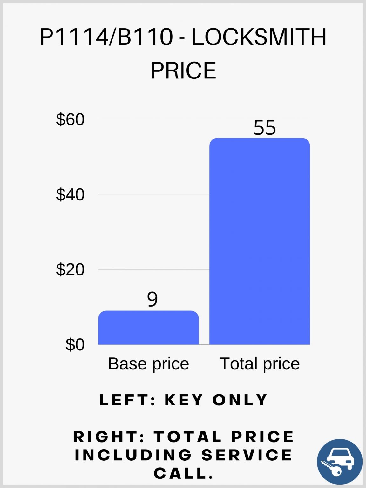Click the $0 axis label
Screen dimensions: 366x488
coord(75,344)
